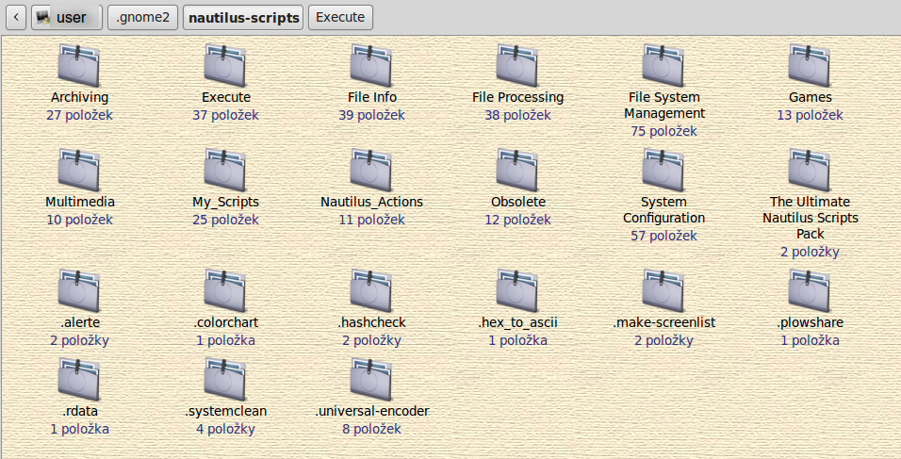Click the '27 položek' item count
The height and width of the screenshot is (459, 901).
point(79,115)
